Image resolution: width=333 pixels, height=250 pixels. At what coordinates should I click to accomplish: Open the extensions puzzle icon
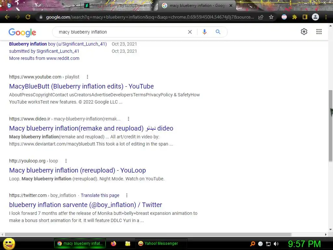coord(295,17)
